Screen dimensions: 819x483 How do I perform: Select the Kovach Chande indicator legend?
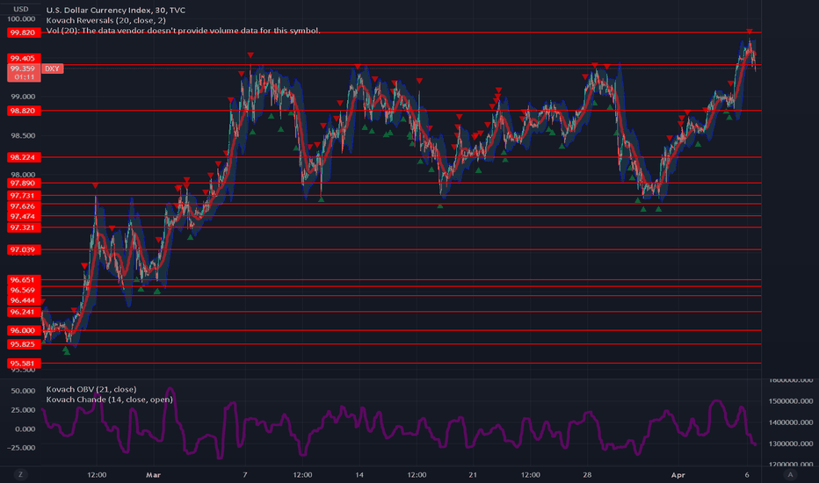click(109, 400)
